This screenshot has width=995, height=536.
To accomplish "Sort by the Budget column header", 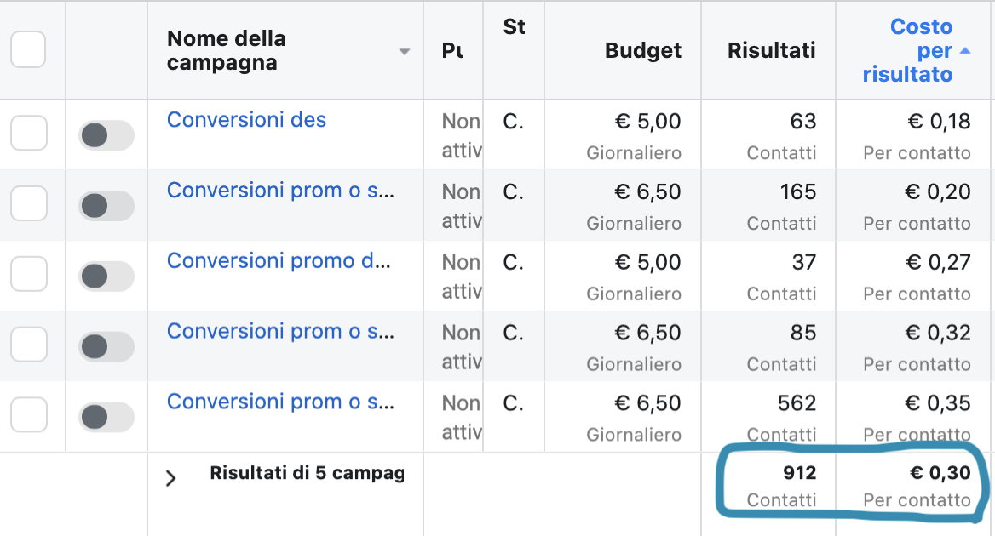I will 642,50.
